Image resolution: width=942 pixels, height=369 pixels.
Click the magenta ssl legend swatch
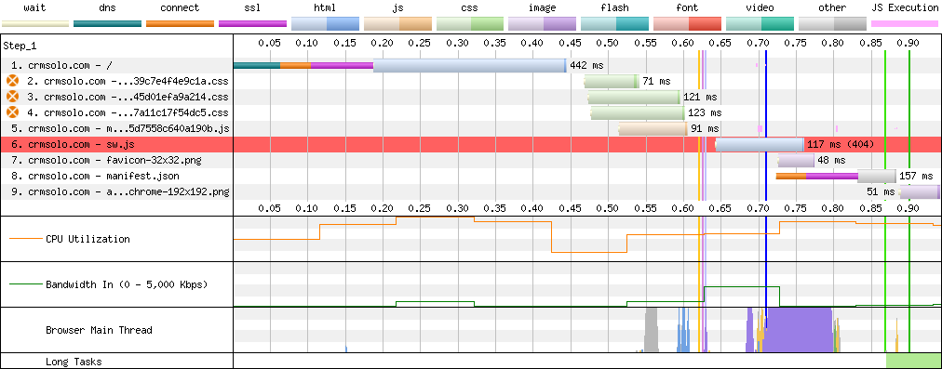click(253, 24)
